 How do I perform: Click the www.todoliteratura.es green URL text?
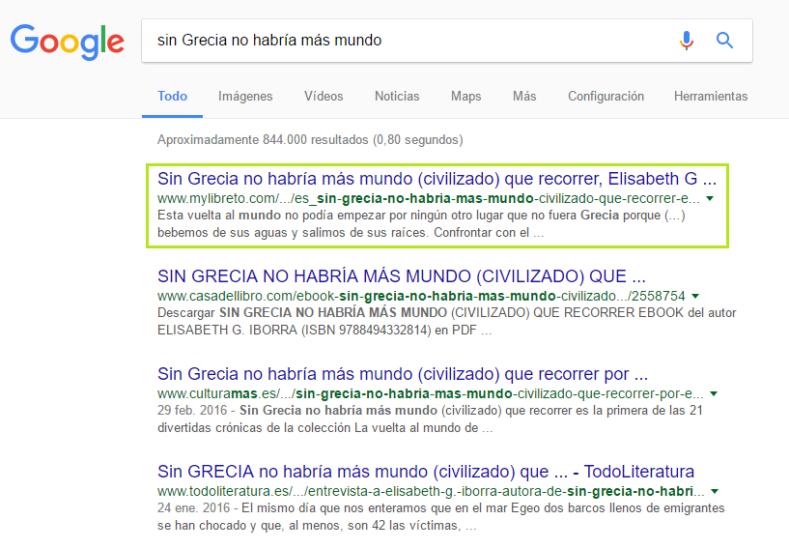431,491
